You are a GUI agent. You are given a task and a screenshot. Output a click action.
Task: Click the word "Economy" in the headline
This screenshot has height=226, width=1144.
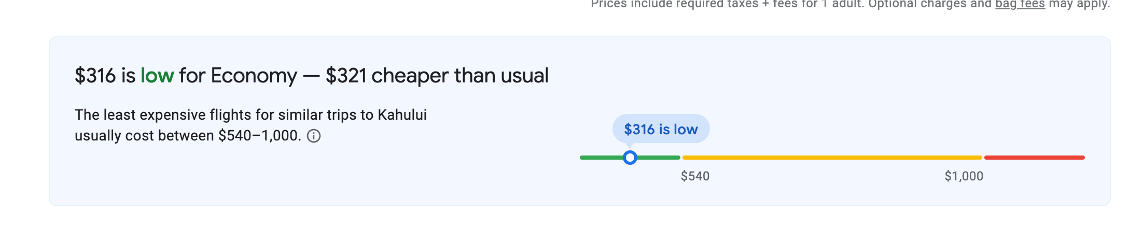coord(254,76)
